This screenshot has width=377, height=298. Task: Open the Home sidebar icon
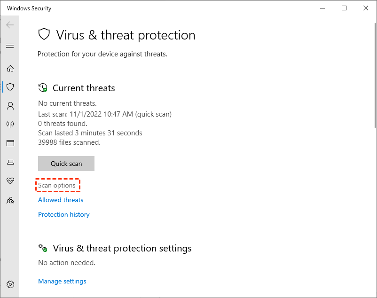pos(10,68)
